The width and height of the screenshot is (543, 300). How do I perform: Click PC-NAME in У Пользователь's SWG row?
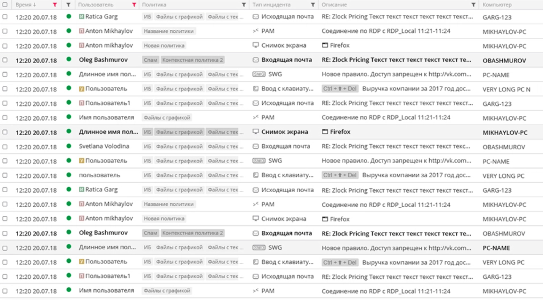(x=496, y=161)
